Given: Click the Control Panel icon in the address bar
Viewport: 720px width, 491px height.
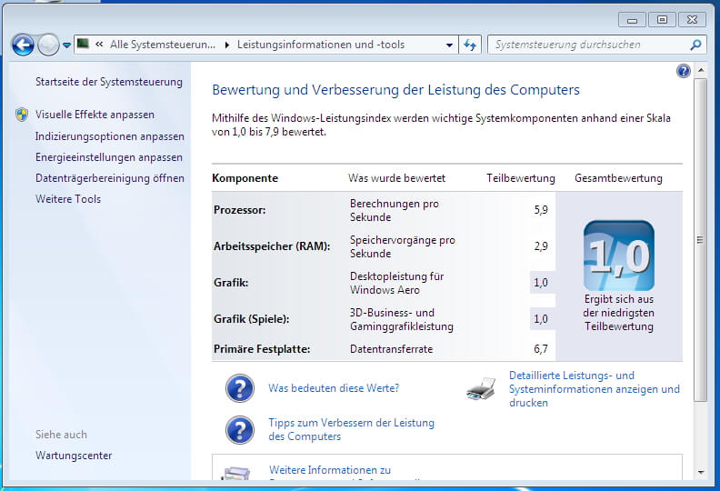Looking at the screenshot, I should click(x=83, y=44).
